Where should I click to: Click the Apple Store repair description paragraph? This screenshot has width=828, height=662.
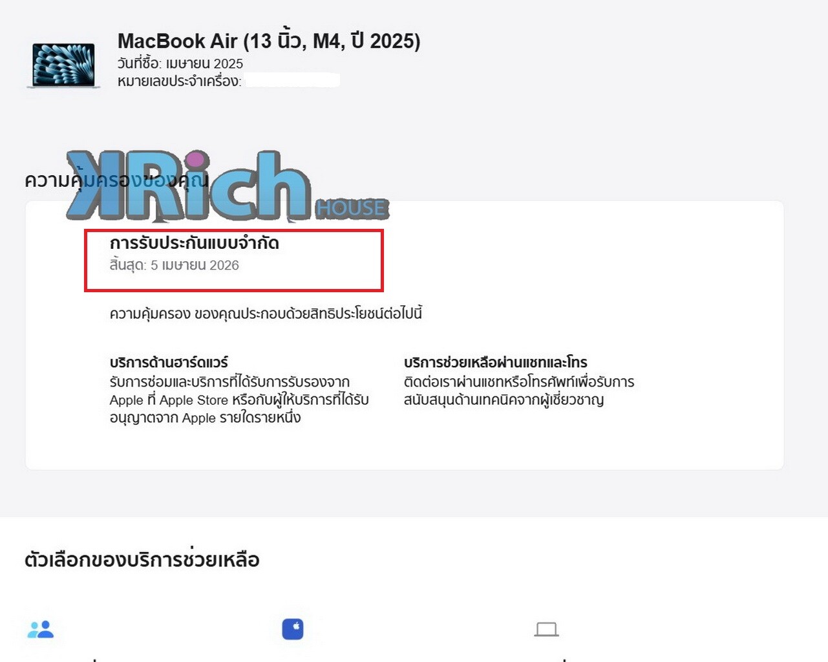239,400
